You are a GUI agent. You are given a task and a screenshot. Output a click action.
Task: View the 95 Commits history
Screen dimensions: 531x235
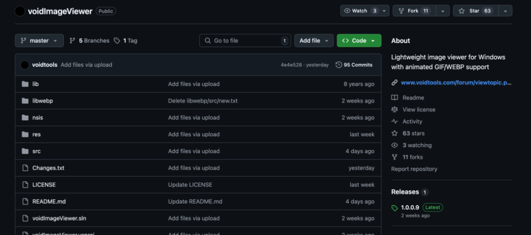click(354, 65)
